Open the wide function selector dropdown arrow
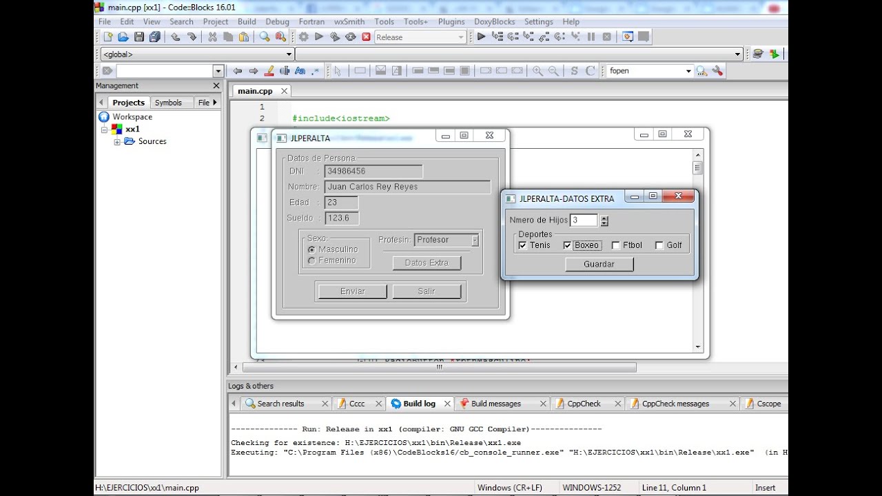The image size is (882, 496). click(x=737, y=54)
